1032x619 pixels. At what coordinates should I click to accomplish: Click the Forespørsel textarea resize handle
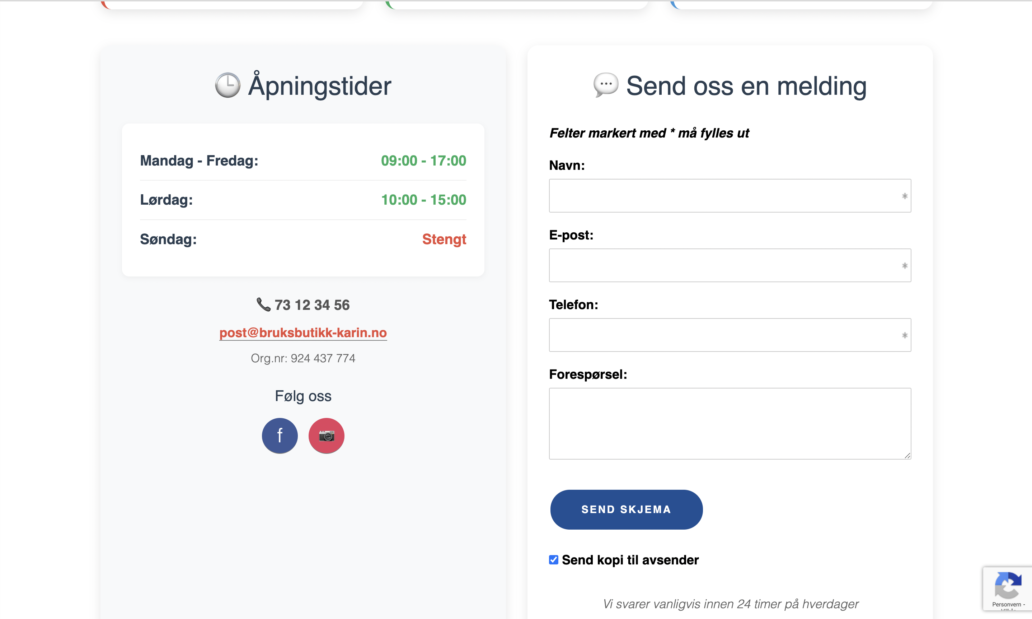907,456
